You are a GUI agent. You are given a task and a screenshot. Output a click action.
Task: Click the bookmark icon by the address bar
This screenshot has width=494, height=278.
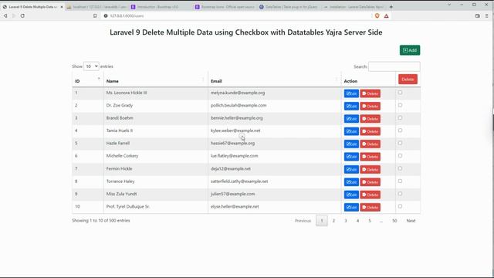(95, 15)
